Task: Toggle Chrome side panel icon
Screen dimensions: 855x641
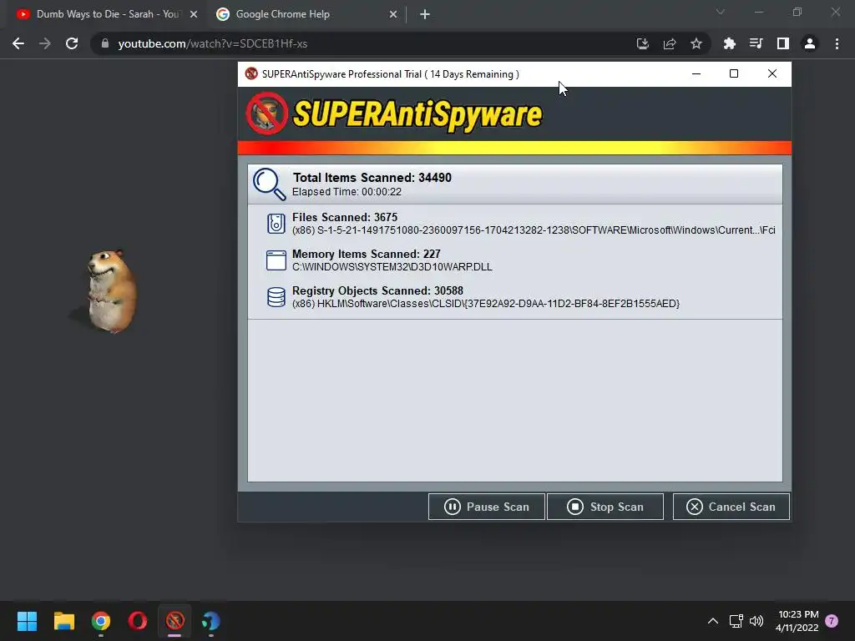Action: point(783,43)
